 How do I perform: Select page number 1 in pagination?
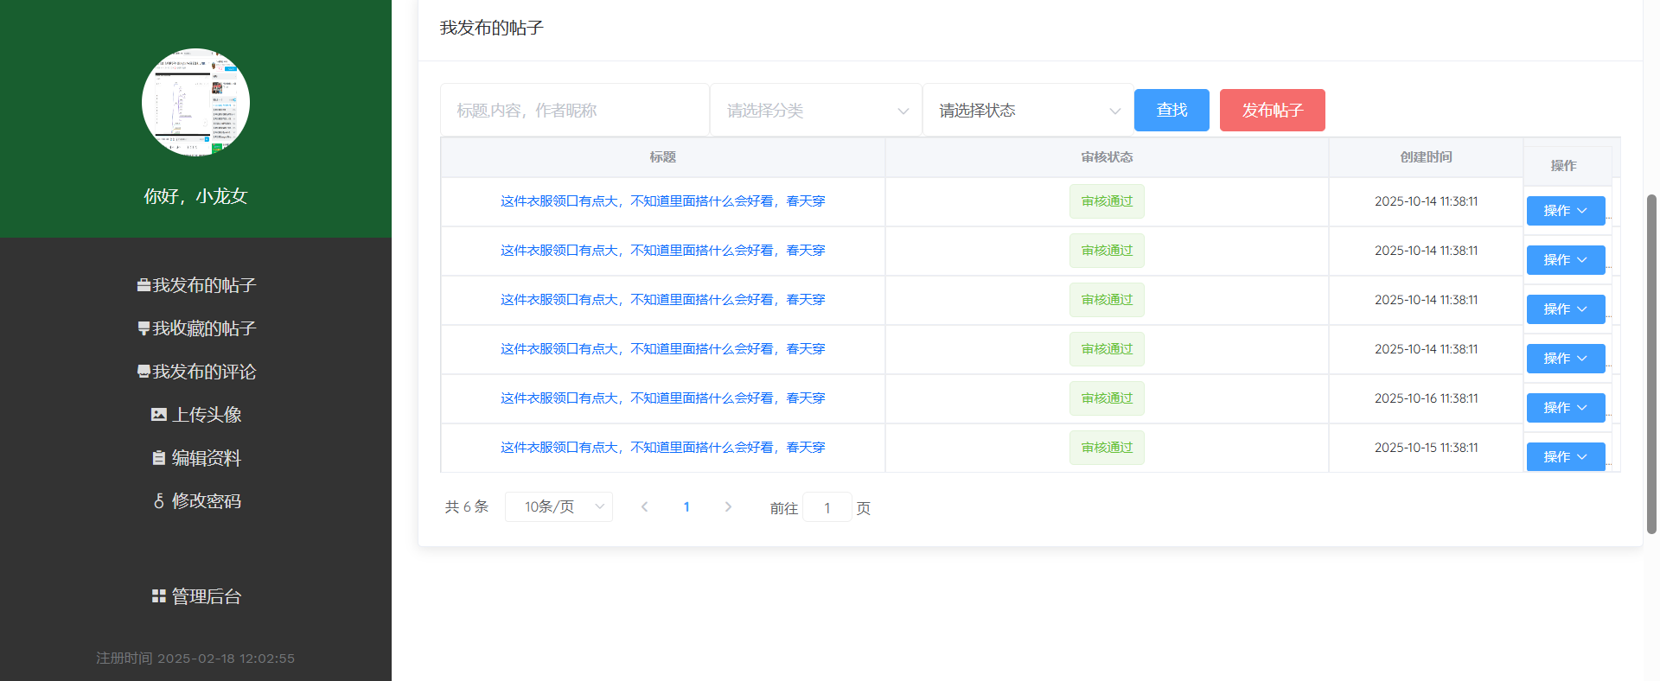[x=686, y=507]
